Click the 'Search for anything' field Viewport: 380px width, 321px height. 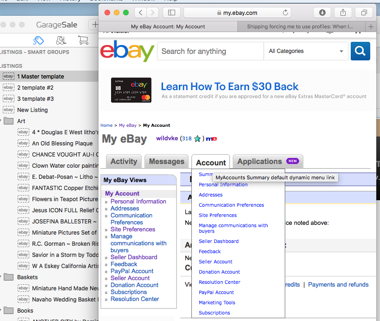coord(210,51)
